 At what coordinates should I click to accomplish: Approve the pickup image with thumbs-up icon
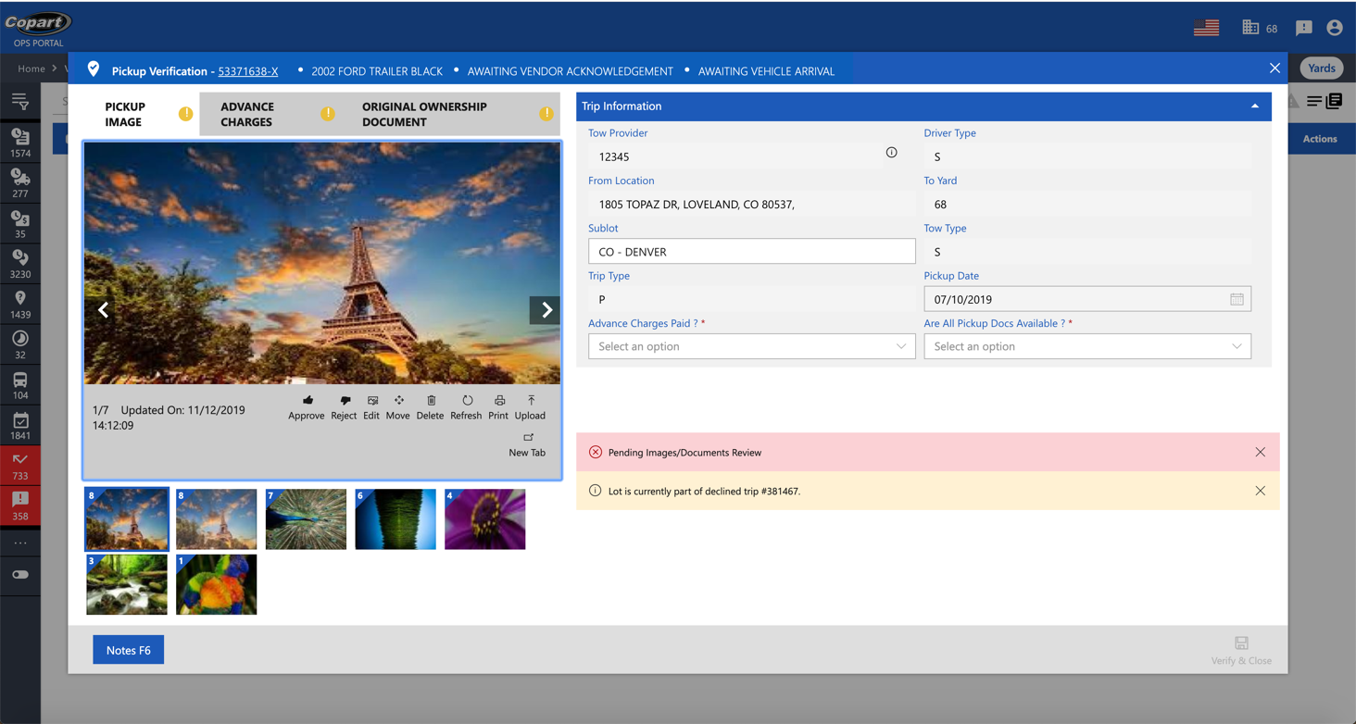[307, 407]
